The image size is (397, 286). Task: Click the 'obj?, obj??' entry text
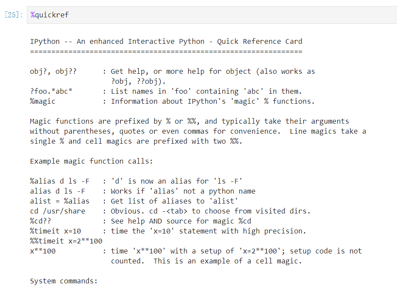coord(53,72)
